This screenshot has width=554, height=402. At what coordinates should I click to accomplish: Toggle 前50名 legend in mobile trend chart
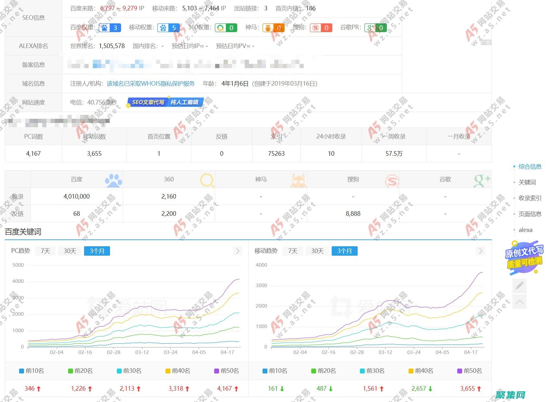coord(469,371)
